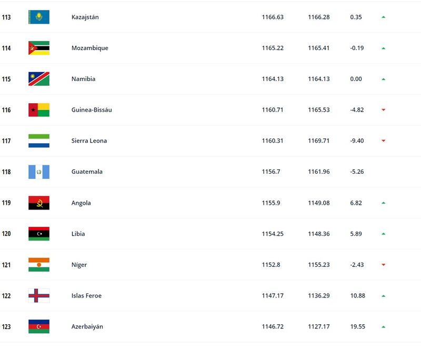Click the green up arrow for Azerbaiyán
This screenshot has height=349, width=421.
coord(384,327)
